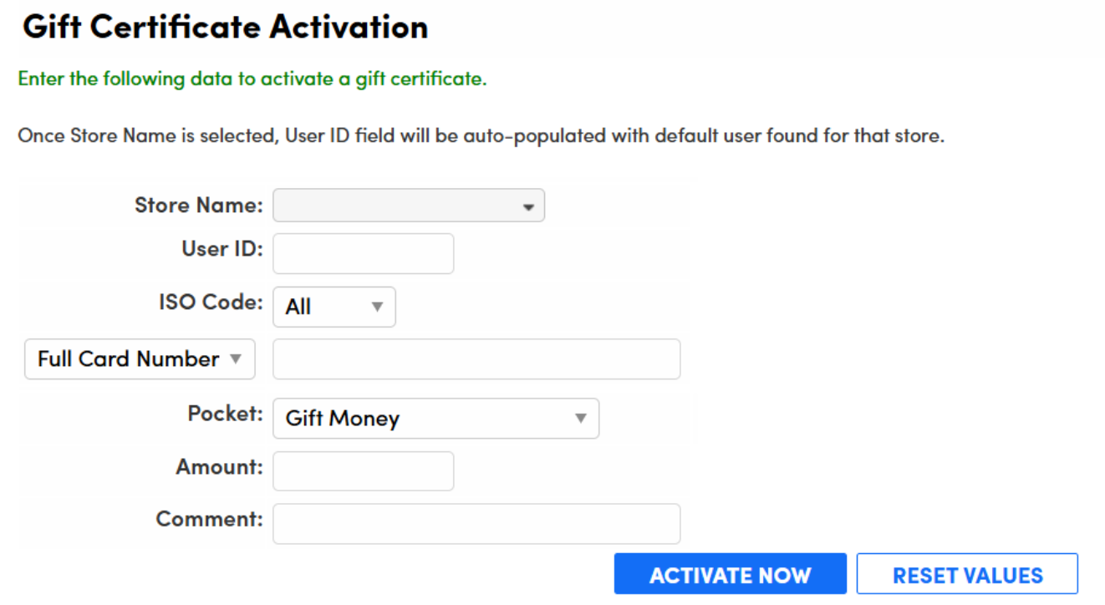This screenshot has height=605, width=1105.
Task: Click the card number text field
Action: tap(476, 359)
